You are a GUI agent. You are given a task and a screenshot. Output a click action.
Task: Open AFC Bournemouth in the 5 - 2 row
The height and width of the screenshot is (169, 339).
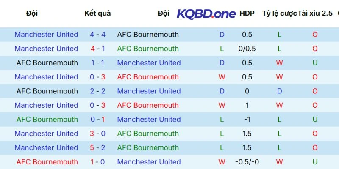coord(148,147)
